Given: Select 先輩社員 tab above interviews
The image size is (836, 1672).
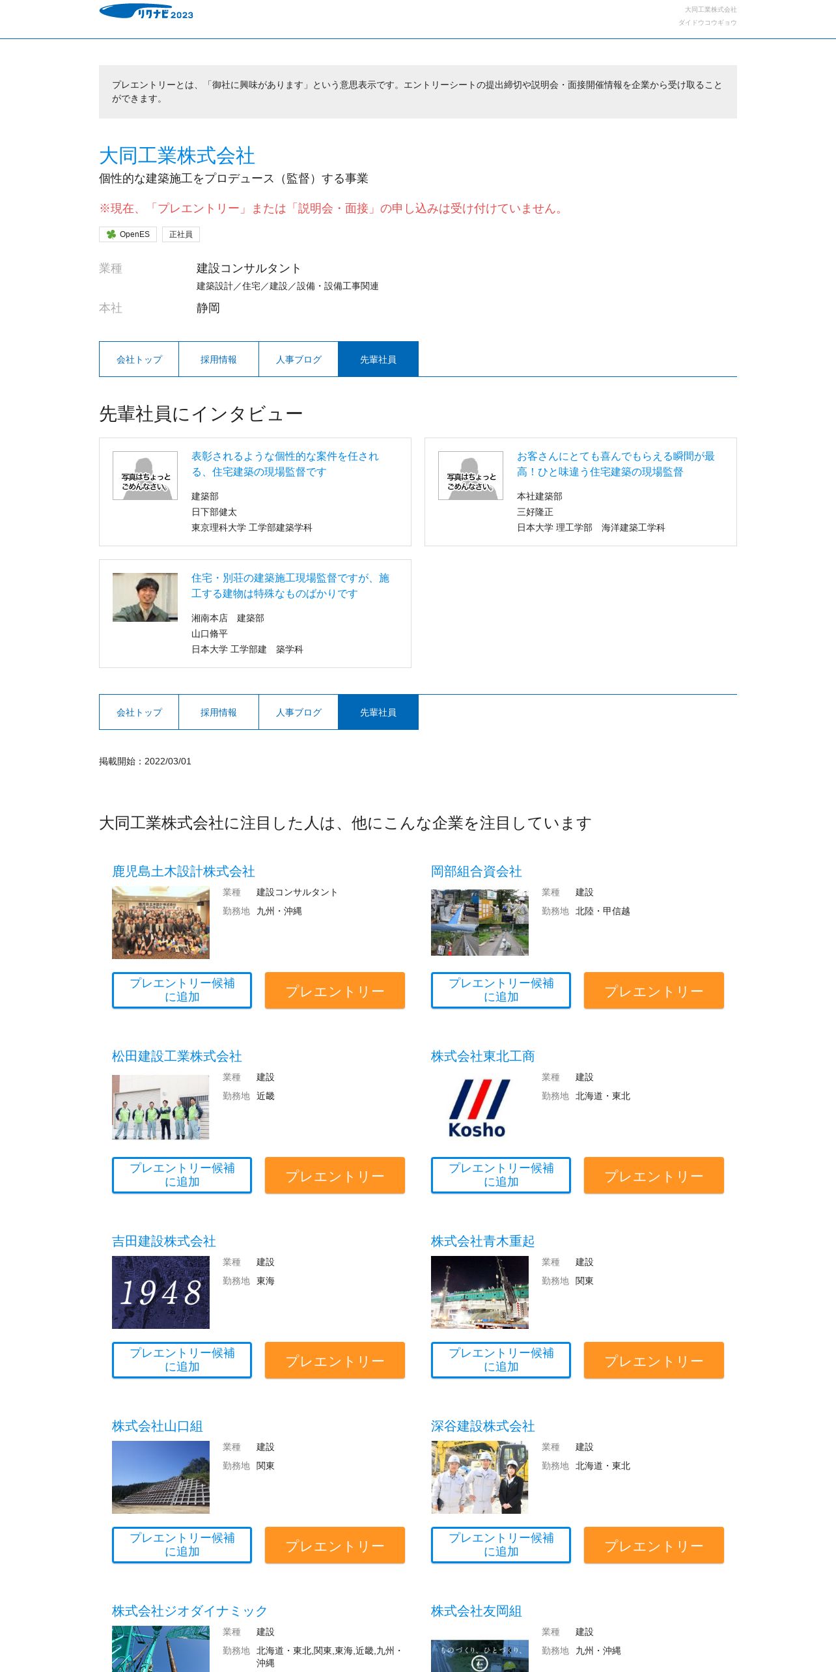Looking at the screenshot, I should (378, 359).
